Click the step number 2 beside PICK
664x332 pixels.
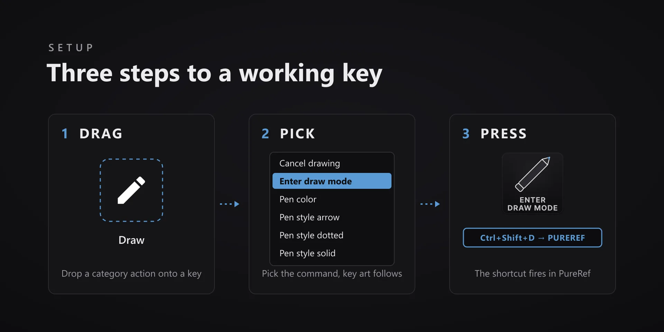coord(265,133)
